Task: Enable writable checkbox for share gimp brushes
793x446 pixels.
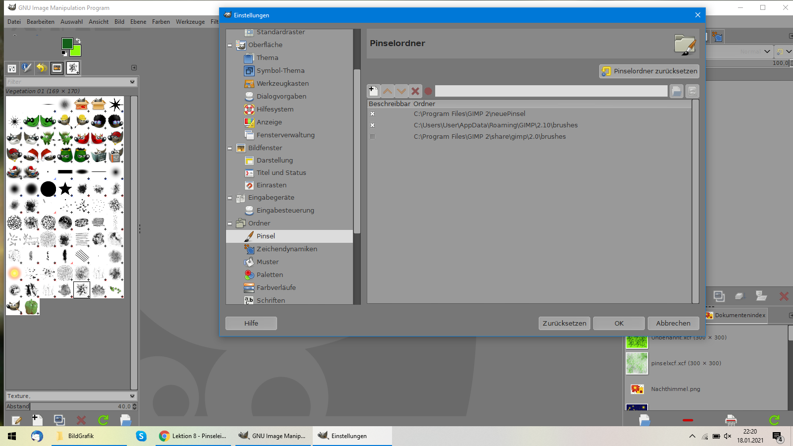Action: pos(373,137)
